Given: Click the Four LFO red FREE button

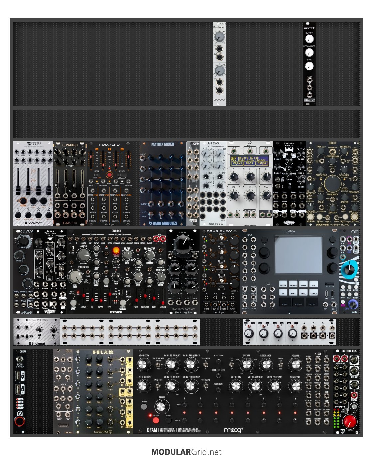Looking at the screenshot, I should [109, 175].
